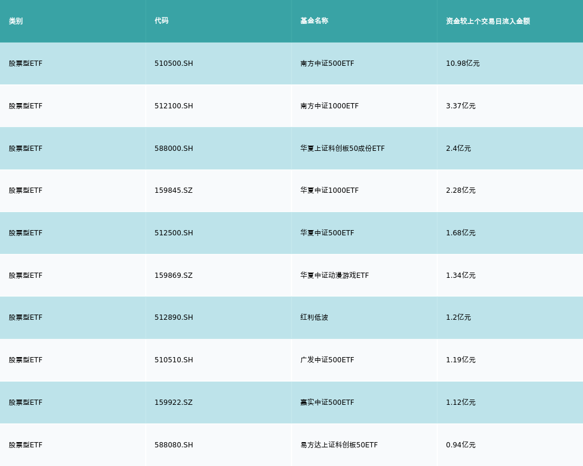
Task: Click fund name 华夏上证科创板50成份ETF
Action: pos(342,149)
